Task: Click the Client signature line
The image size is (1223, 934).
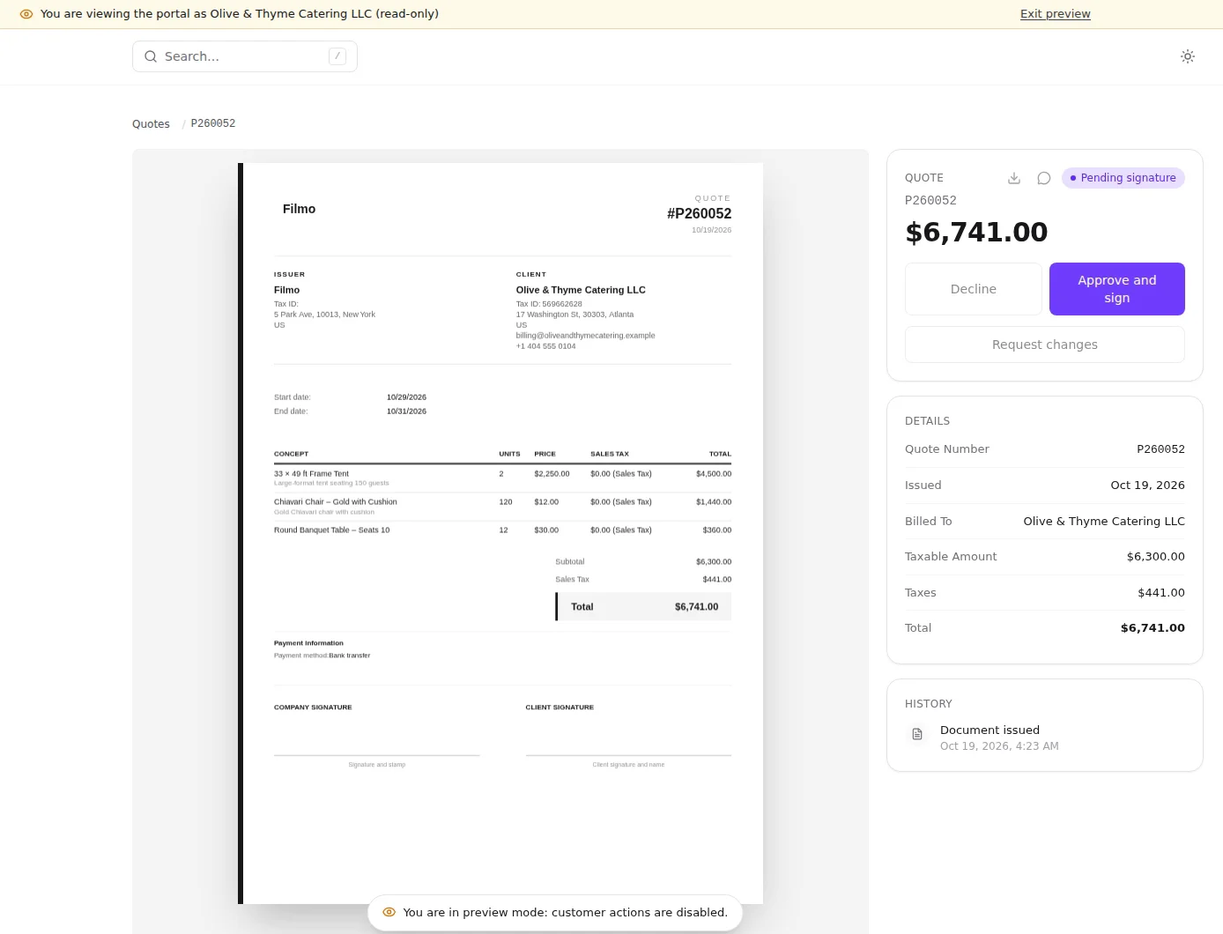Action: (628, 755)
